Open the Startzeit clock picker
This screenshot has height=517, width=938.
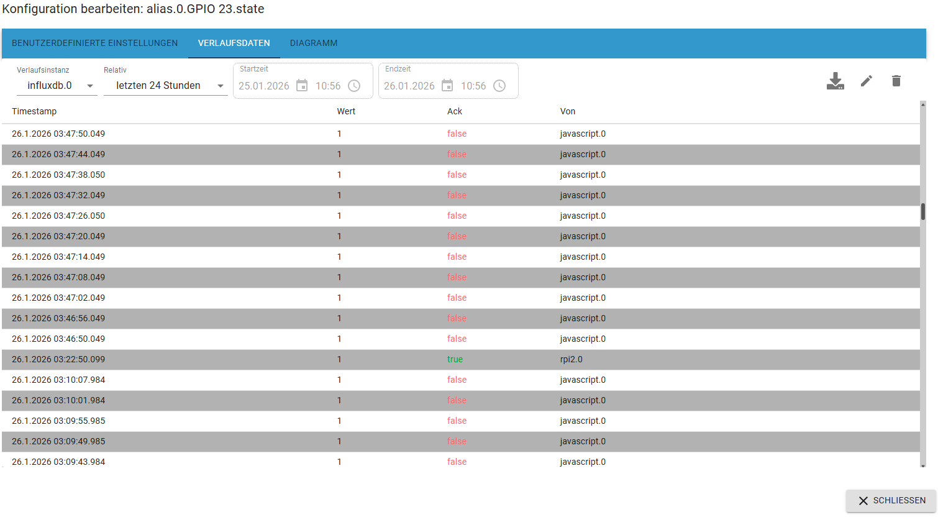point(354,86)
